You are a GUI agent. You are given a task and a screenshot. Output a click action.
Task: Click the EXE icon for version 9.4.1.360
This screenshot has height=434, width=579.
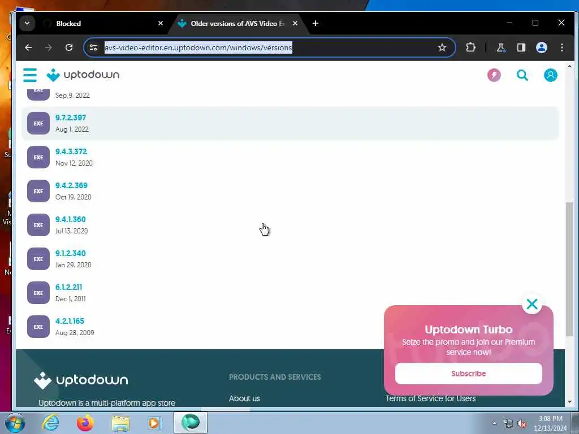pyautogui.click(x=38, y=225)
